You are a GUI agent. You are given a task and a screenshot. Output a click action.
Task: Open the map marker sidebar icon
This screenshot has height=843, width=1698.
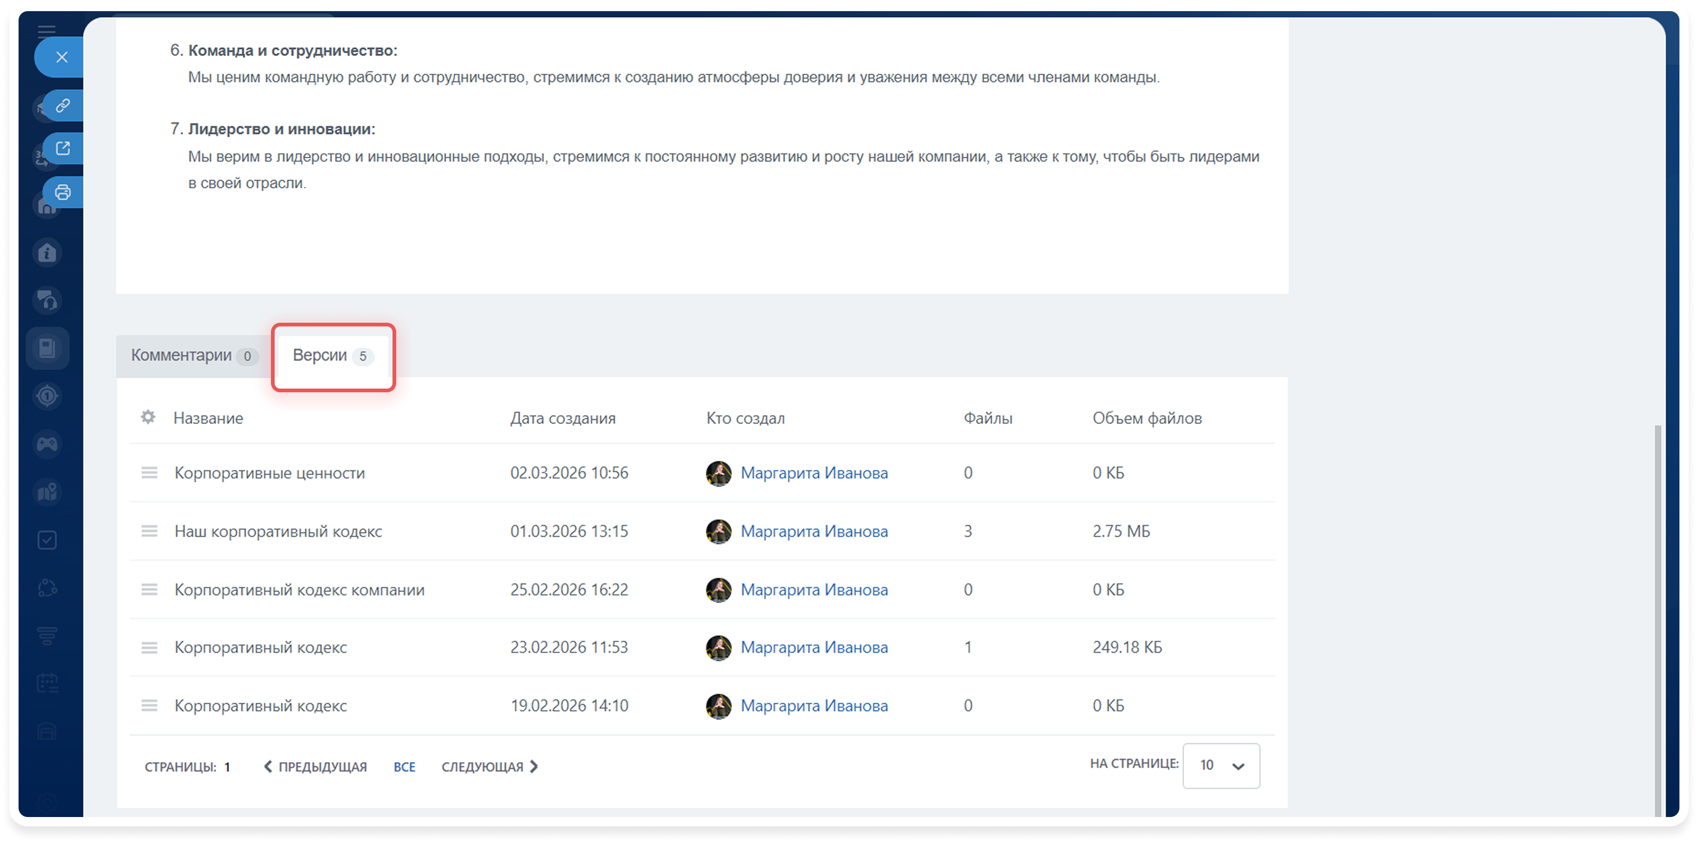[47, 492]
